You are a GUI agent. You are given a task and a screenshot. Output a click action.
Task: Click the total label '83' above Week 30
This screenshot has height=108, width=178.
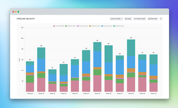(41, 46)
